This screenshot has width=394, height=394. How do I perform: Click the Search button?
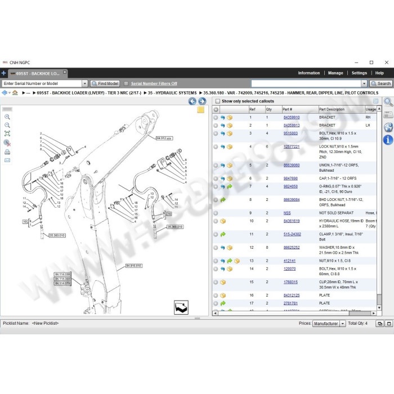[380, 83]
